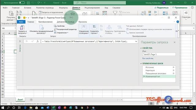Open the Power Query Файл tab
196x110 pixels.
(x=21, y=22)
